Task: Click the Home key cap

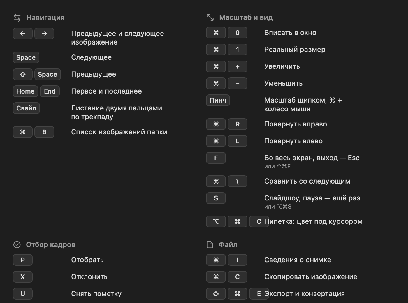Action: pyautogui.click(x=25, y=91)
